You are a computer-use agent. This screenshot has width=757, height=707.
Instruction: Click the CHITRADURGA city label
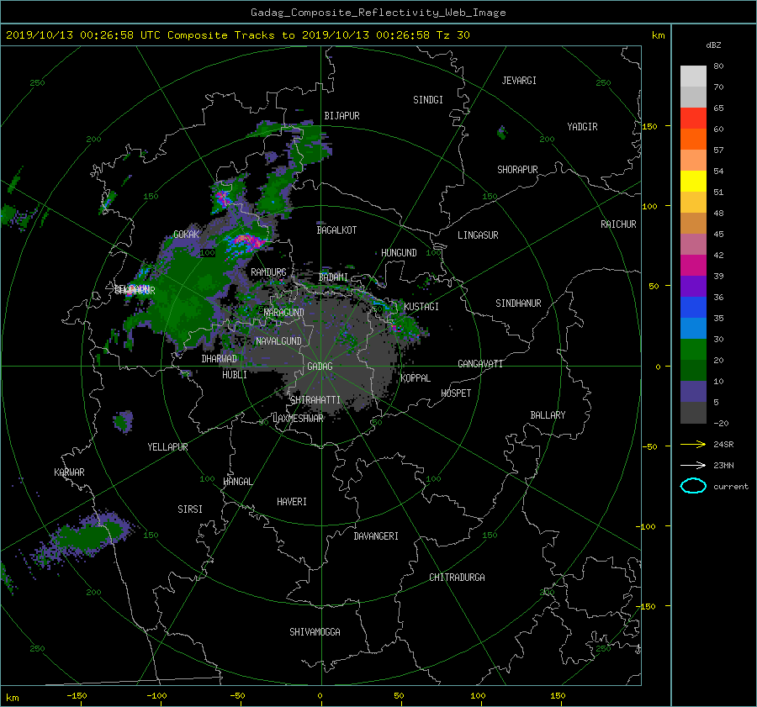click(457, 578)
